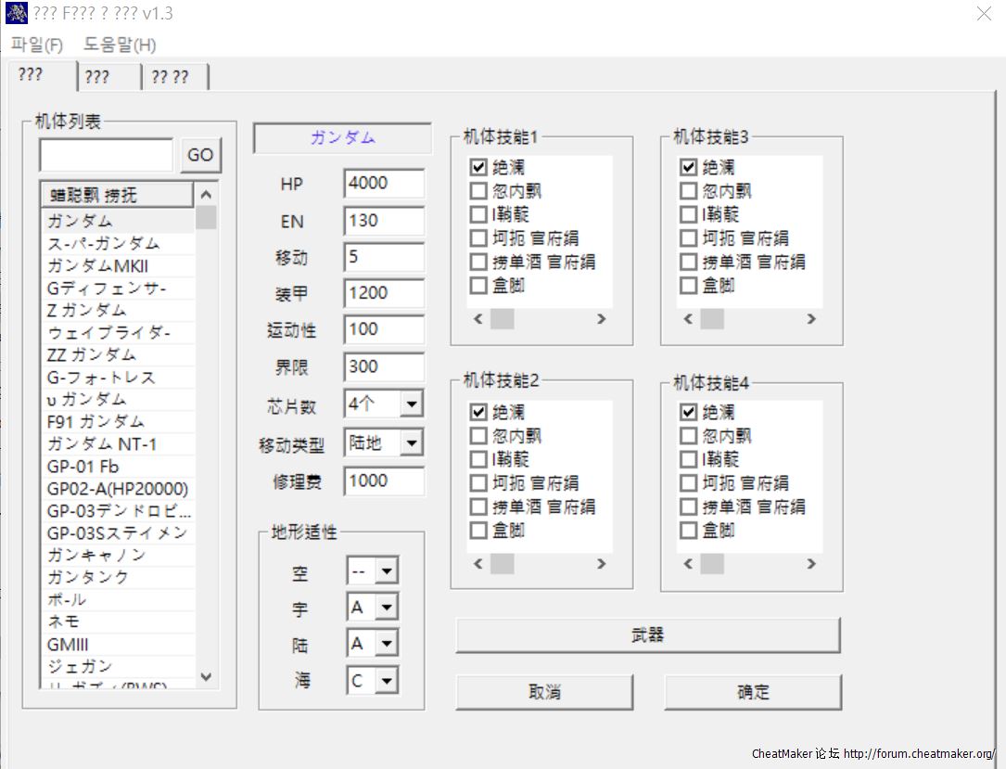1006x769 pixels.
Task: Uncheck the first checkbox in 机体技能1
Action: point(478,168)
